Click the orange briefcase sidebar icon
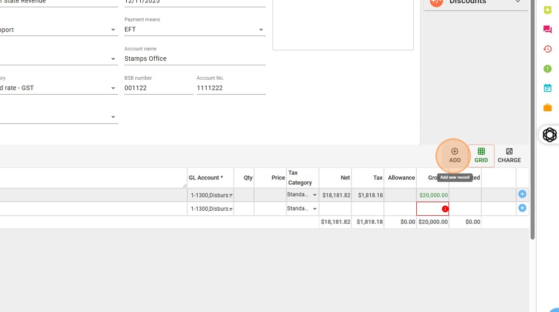The height and width of the screenshot is (312, 559). click(x=548, y=108)
